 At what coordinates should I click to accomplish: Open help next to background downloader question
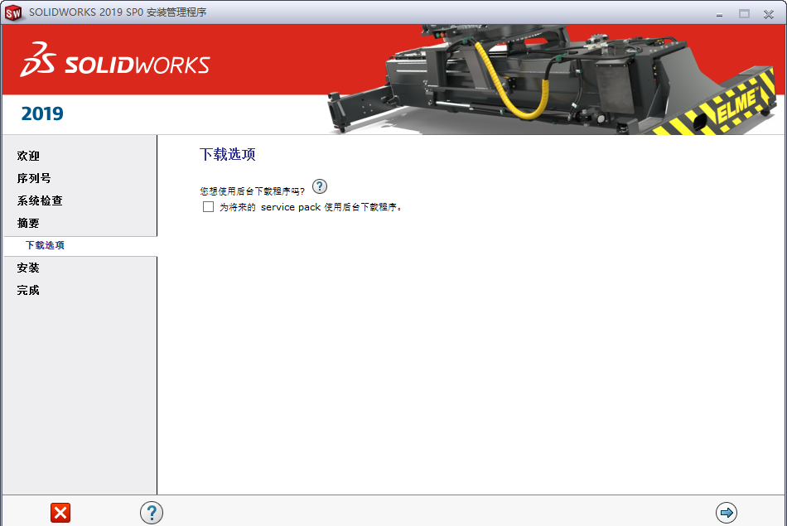pos(320,186)
